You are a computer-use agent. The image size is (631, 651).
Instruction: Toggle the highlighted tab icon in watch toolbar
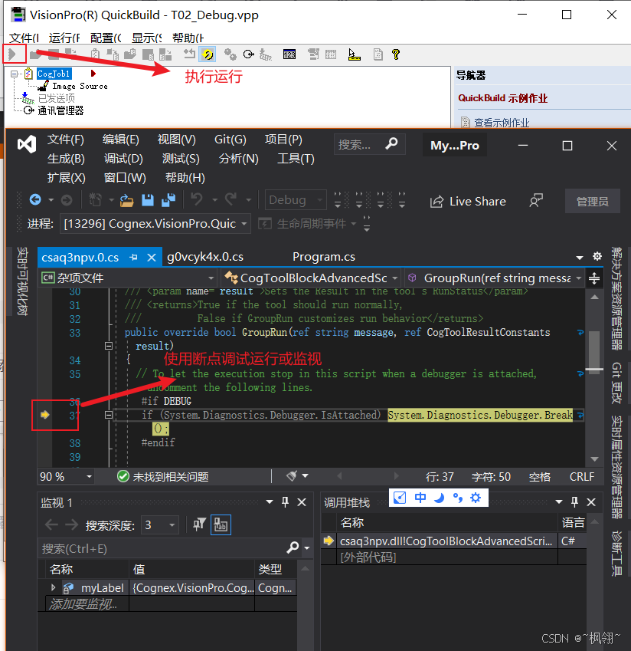tap(221, 524)
